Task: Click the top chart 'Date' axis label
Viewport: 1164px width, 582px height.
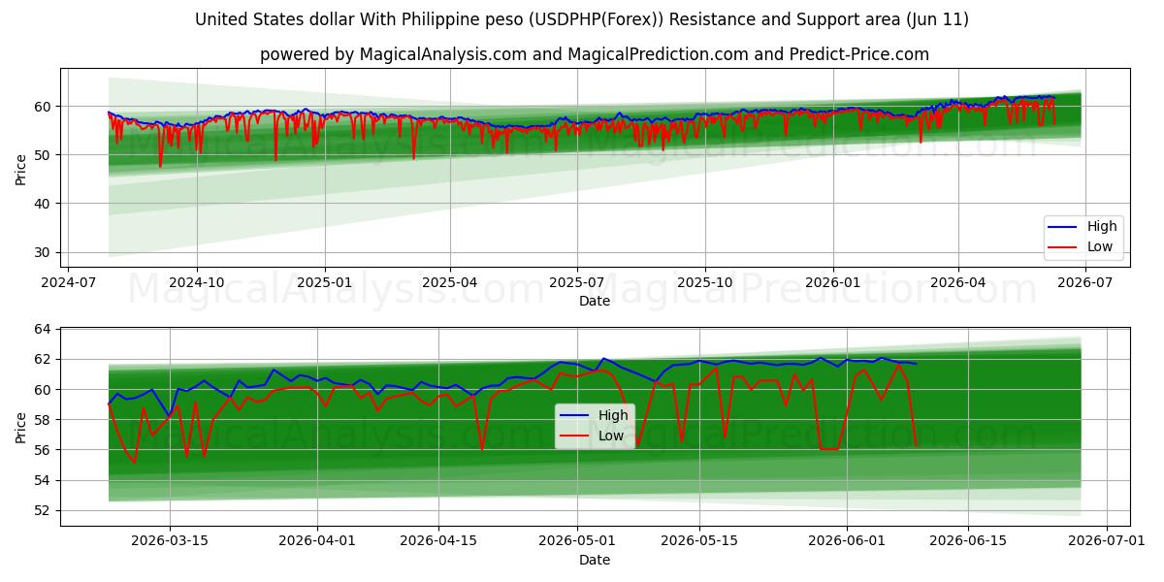Action: (x=595, y=302)
